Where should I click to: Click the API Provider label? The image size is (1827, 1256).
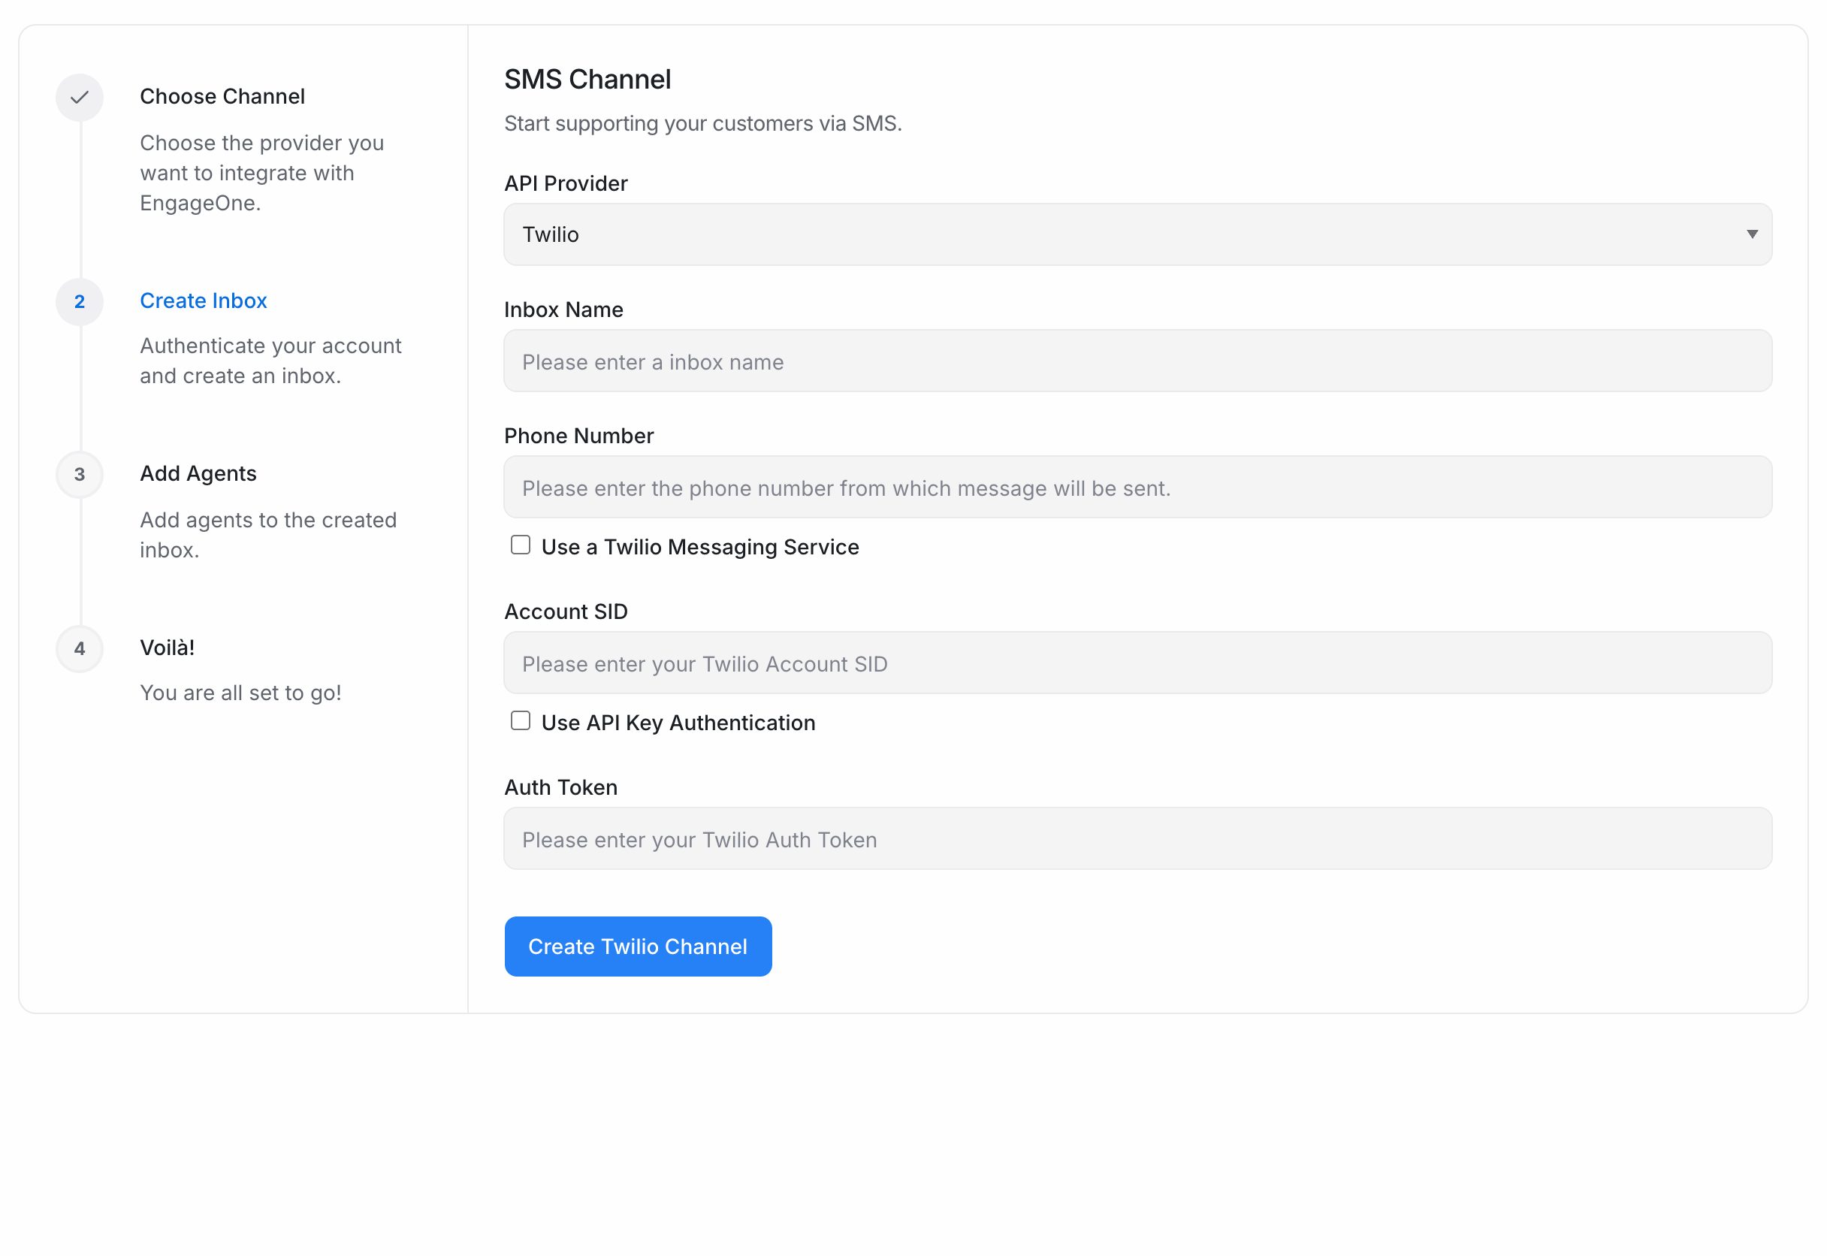coord(566,183)
